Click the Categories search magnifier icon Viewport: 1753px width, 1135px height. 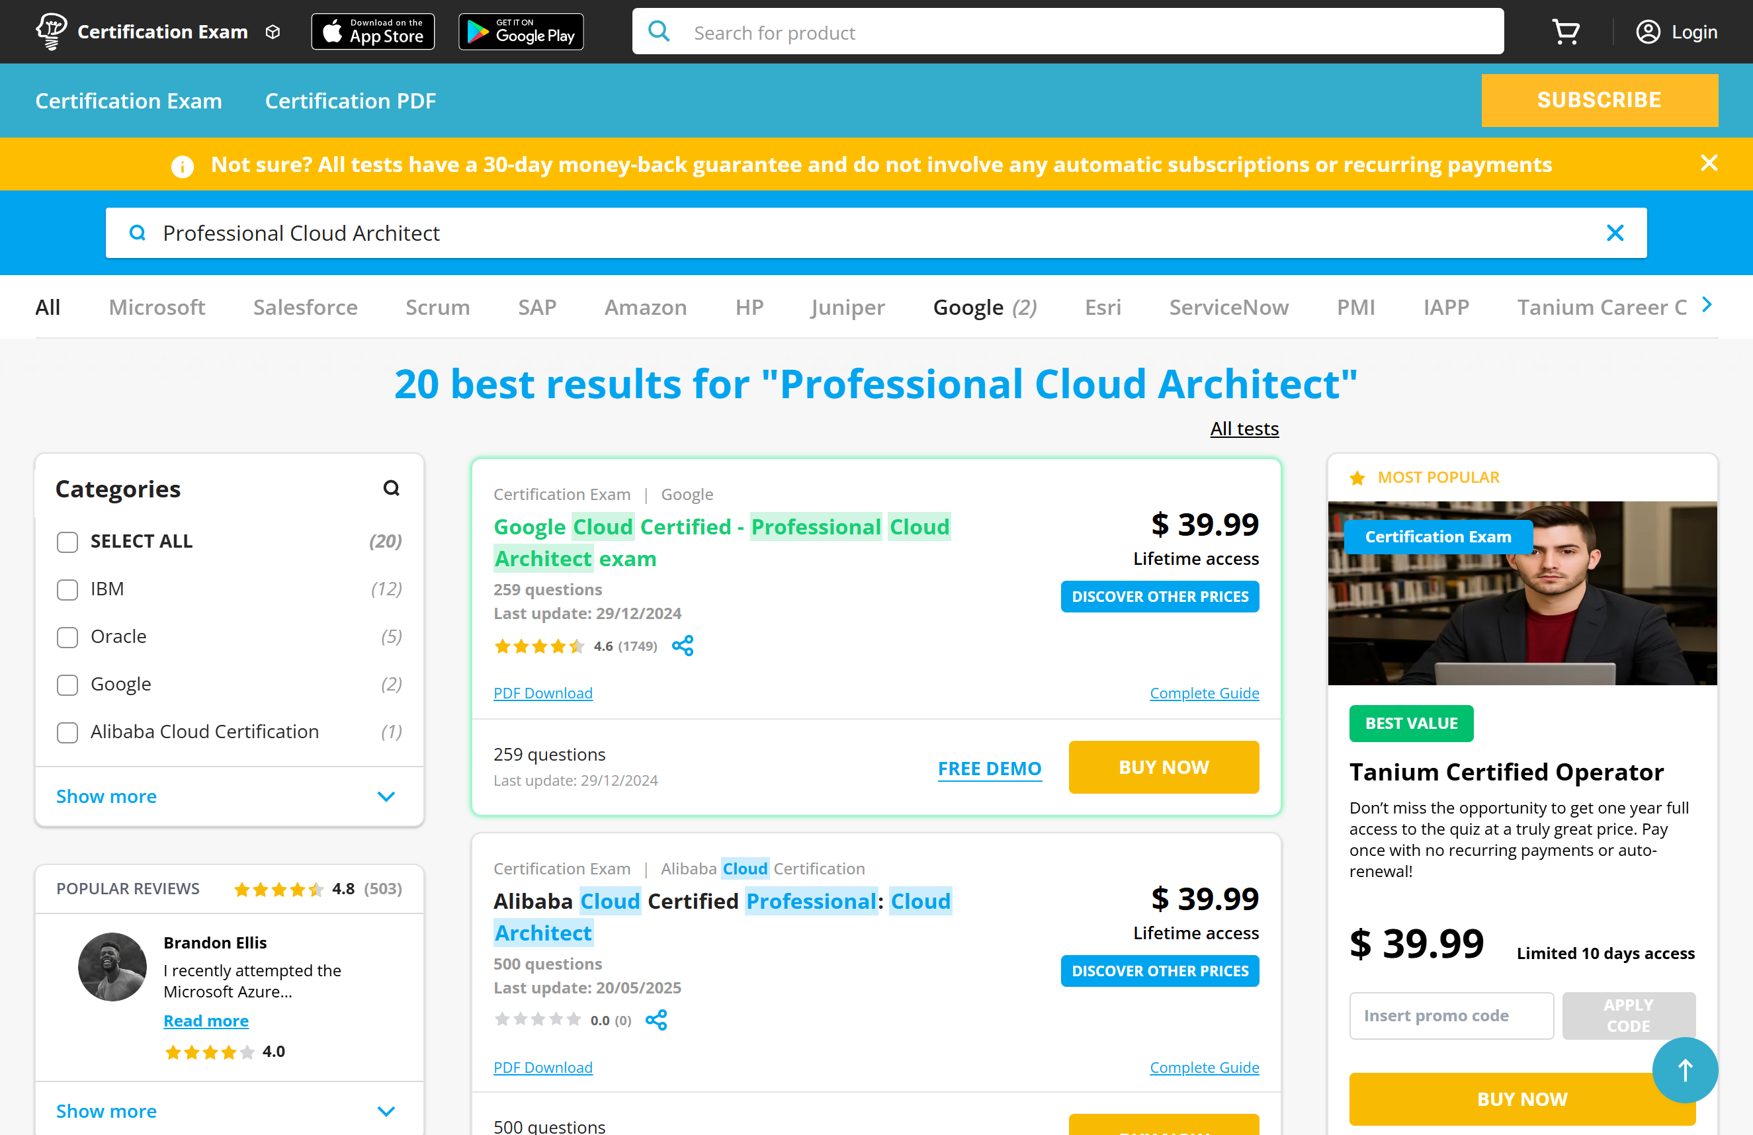click(x=391, y=488)
